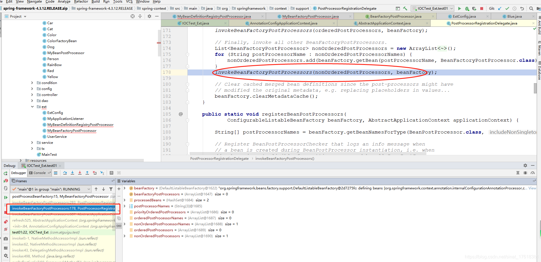Toggle fold marker at line 175

tap(187, 54)
